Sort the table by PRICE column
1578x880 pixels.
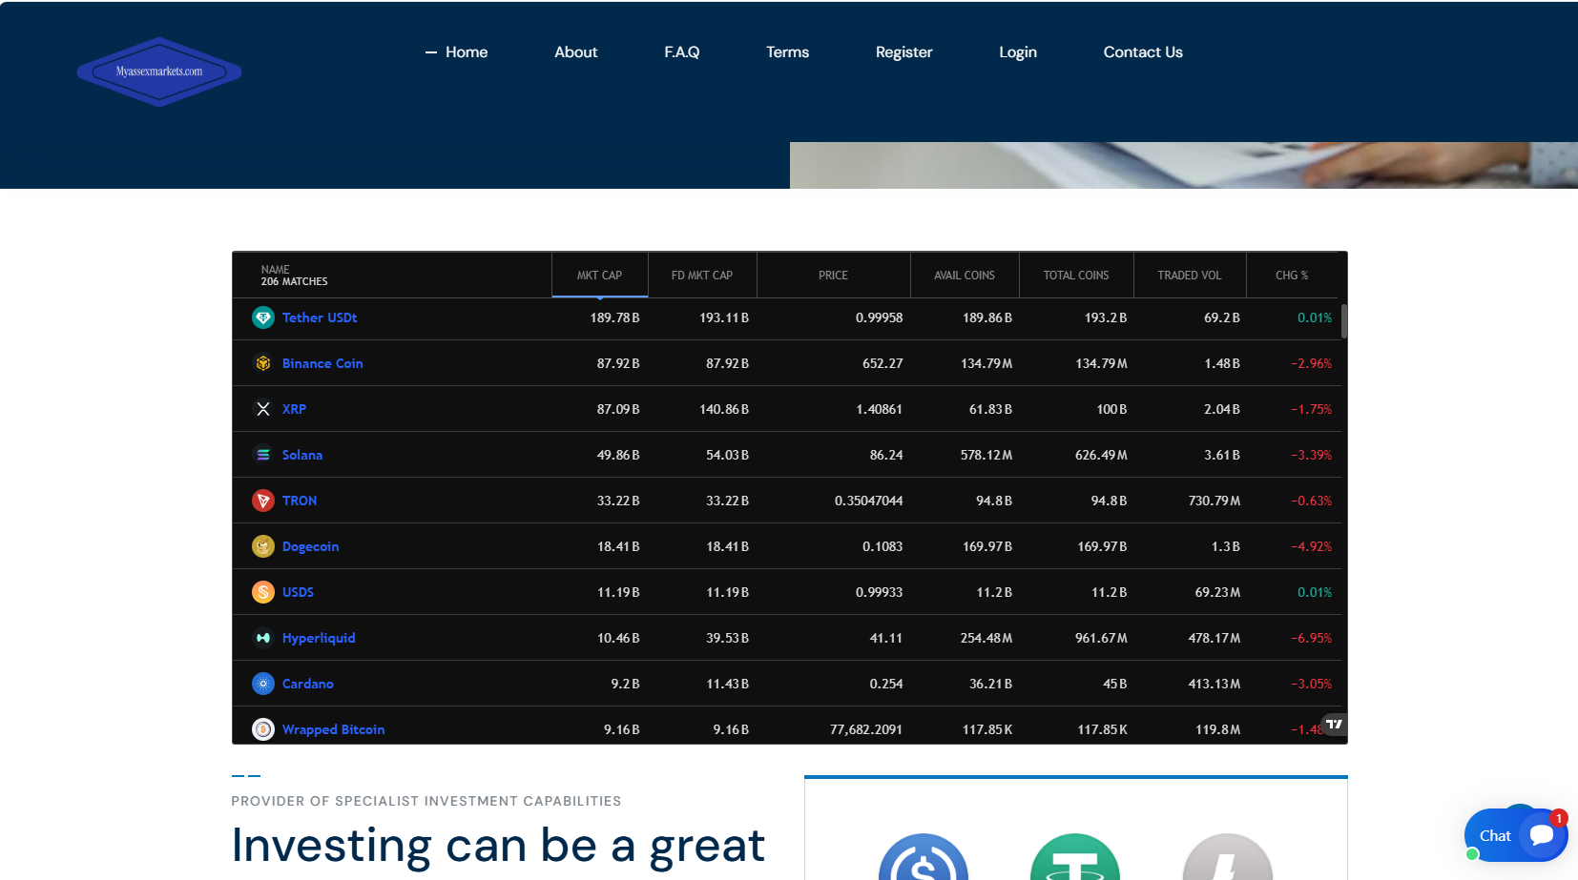point(834,276)
